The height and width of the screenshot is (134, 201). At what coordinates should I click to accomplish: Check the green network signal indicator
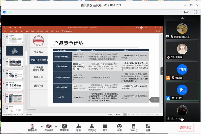click(10, 12)
